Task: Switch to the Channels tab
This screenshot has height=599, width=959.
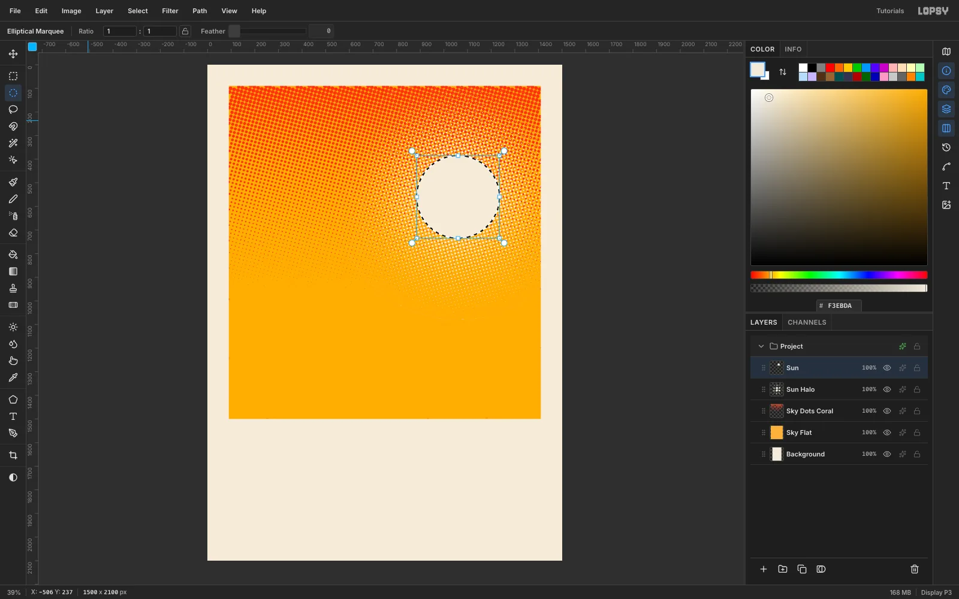Action: 807,322
